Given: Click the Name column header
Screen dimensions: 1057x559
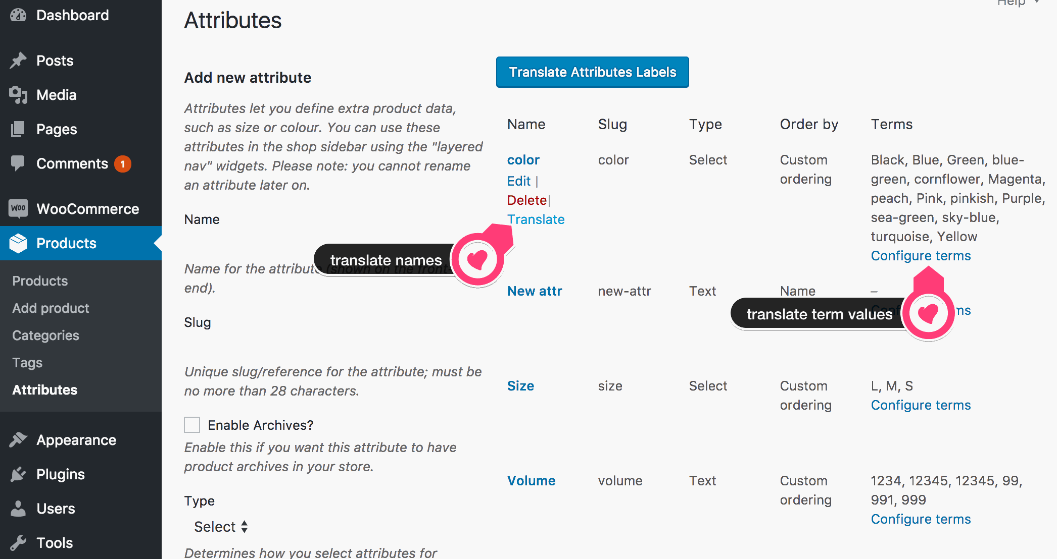Looking at the screenshot, I should pyautogui.click(x=526, y=124).
